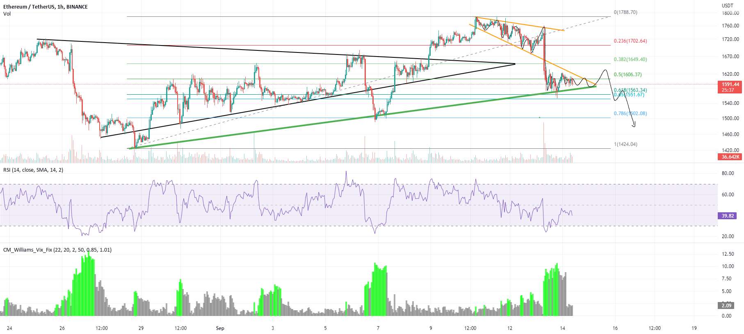Click the 5.00 Vix Fix axis label

[x=727, y=291]
